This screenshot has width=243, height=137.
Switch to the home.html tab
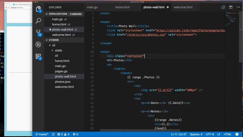pos(122,7)
